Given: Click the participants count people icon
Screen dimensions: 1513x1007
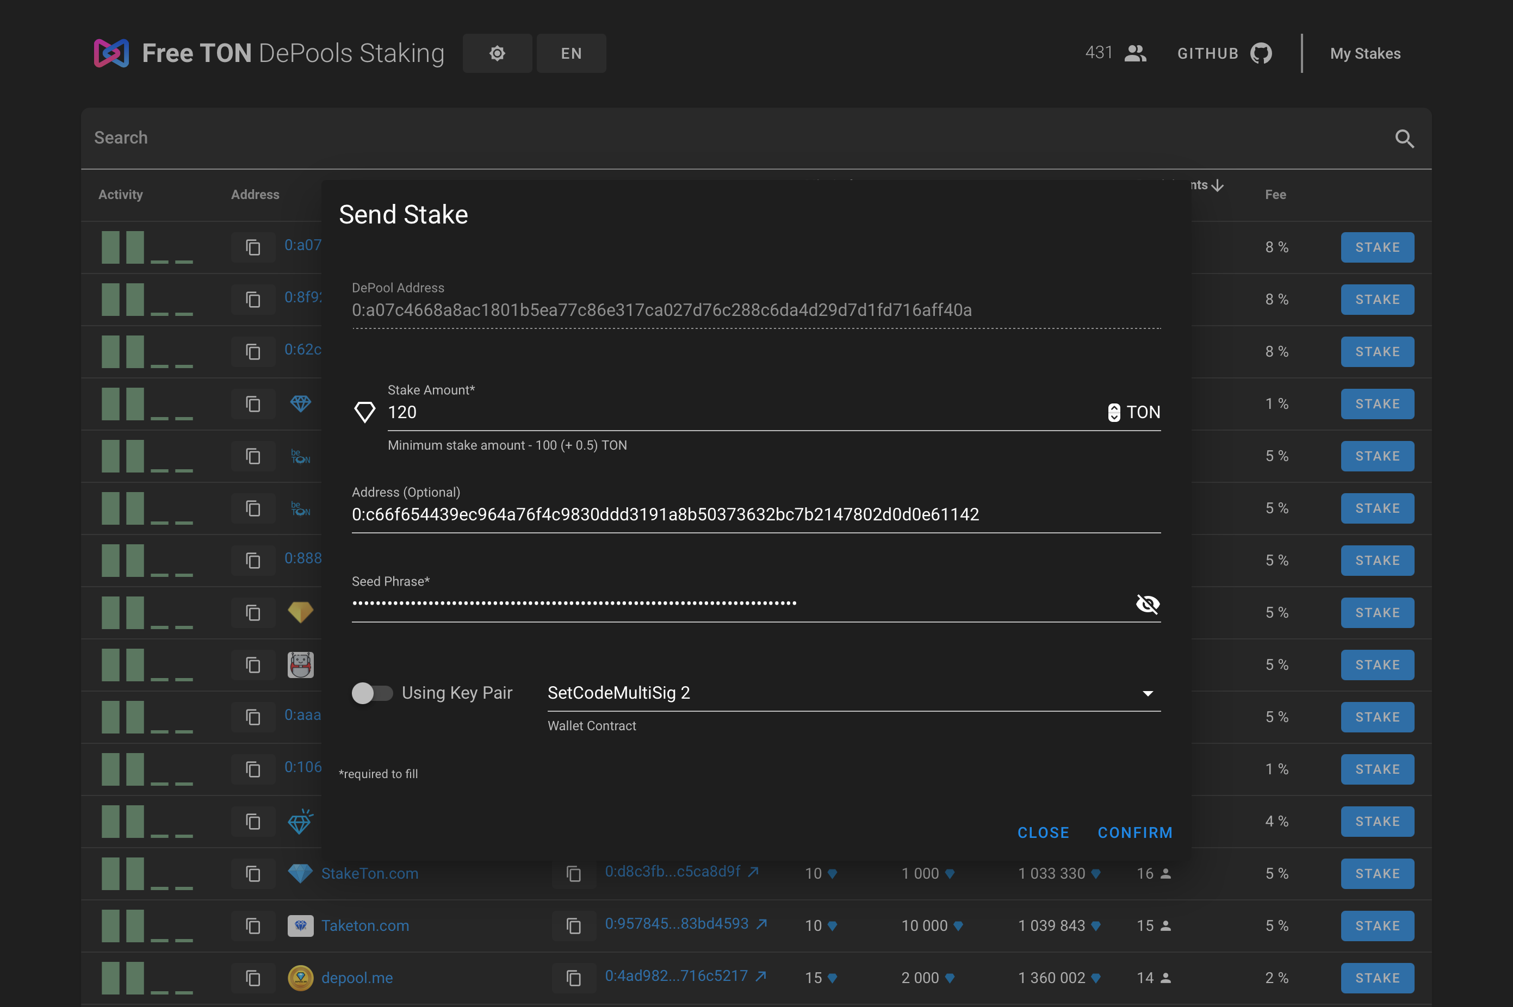Looking at the screenshot, I should (1136, 53).
